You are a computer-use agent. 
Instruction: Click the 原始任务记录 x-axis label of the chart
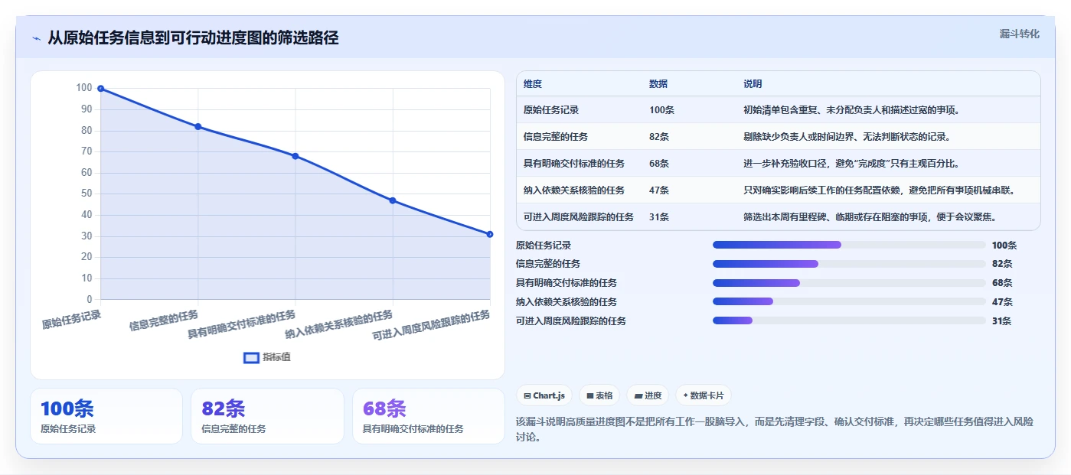72,319
